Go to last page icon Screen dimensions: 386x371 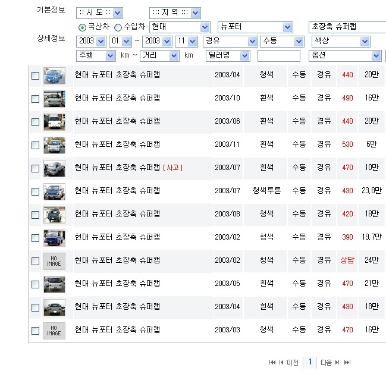(x=347, y=363)
